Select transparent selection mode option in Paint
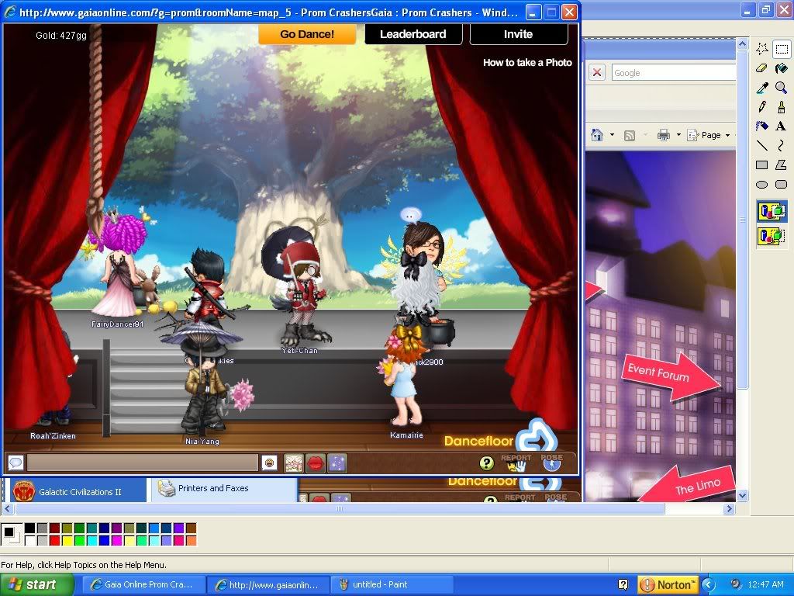Image resolution: width=794 pixels, height=596 pixels. [x=772, y=236]
